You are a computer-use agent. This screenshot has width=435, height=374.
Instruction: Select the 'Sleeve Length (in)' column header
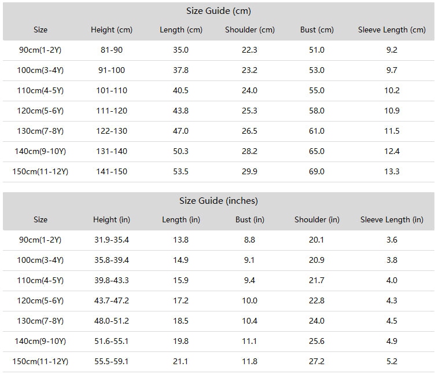[x=392, y=219]
